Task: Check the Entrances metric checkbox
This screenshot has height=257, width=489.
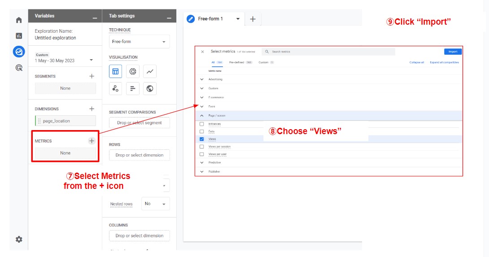Action: (202, 124)
